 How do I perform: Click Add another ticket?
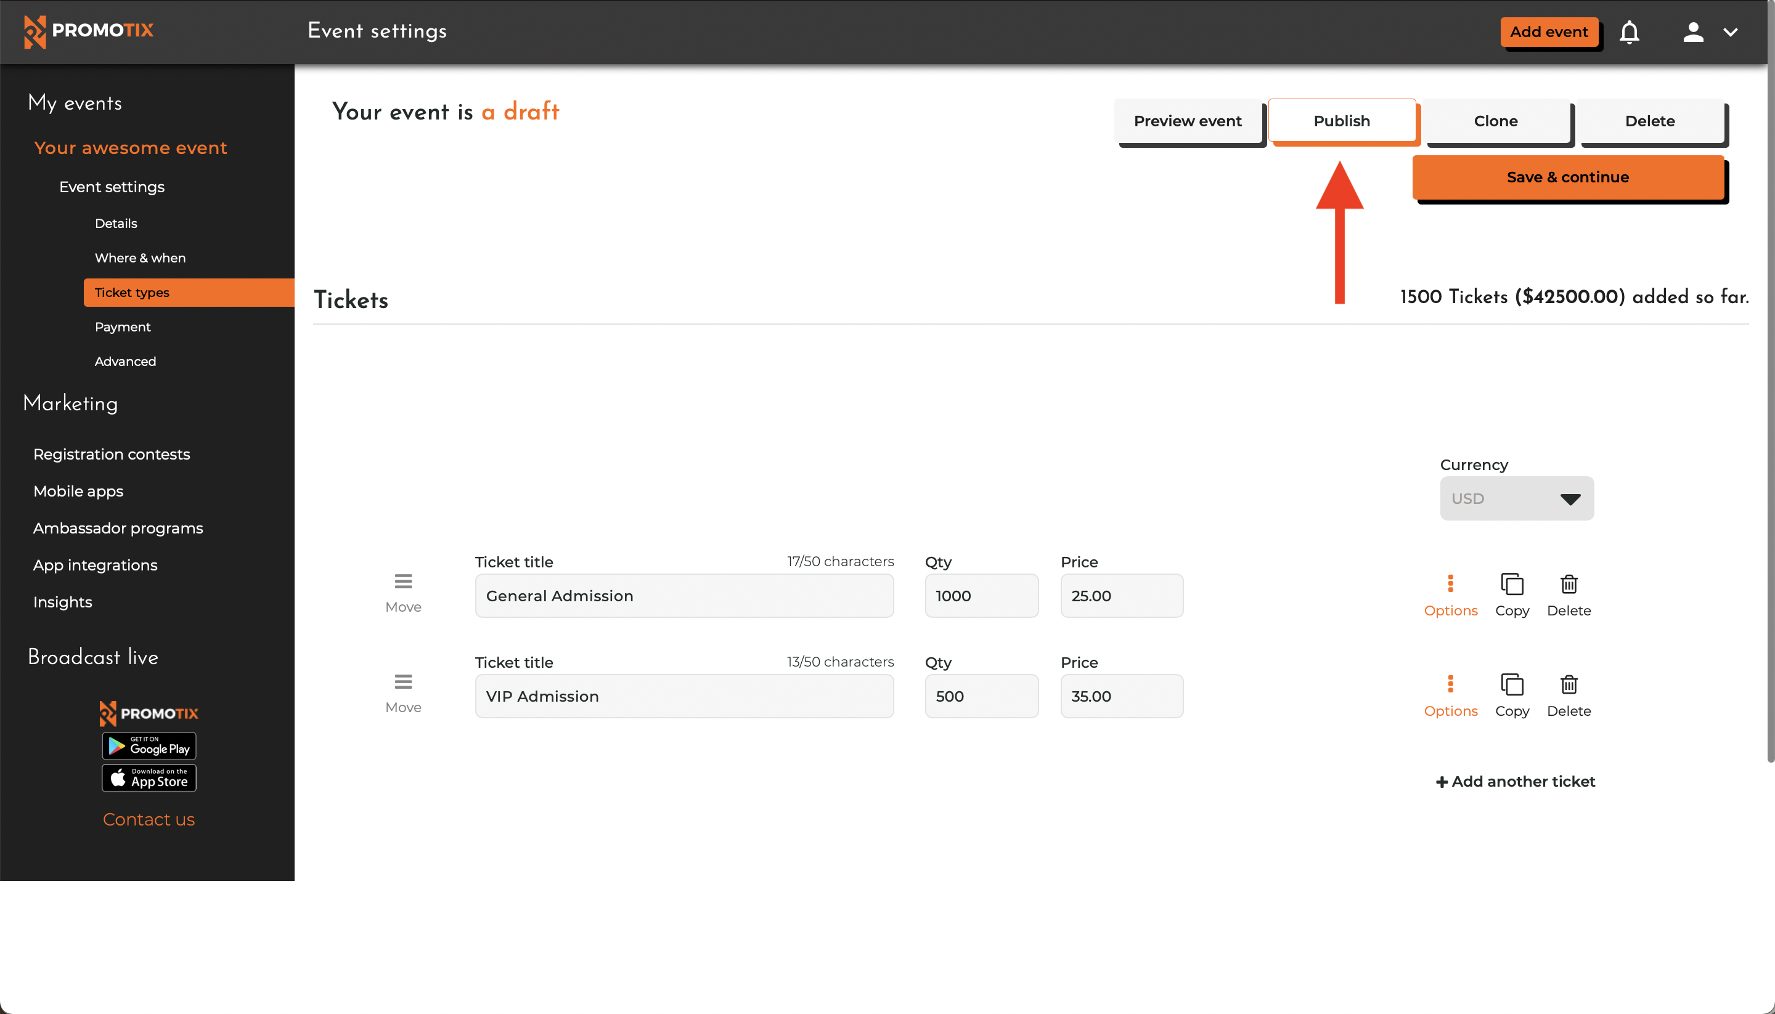click(1515, 781)
